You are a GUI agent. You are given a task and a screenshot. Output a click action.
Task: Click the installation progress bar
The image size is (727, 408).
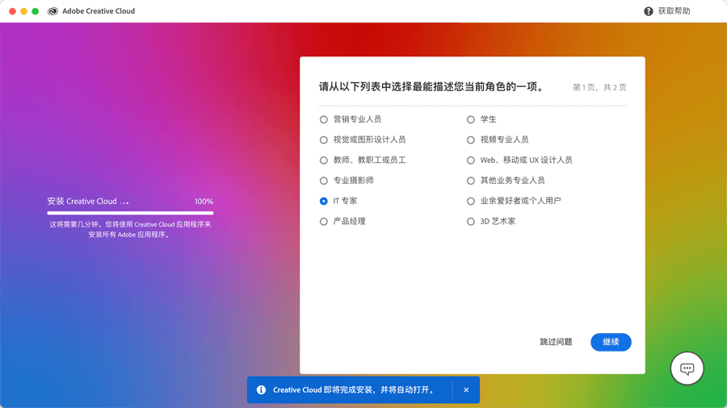(x=130, y=213)
